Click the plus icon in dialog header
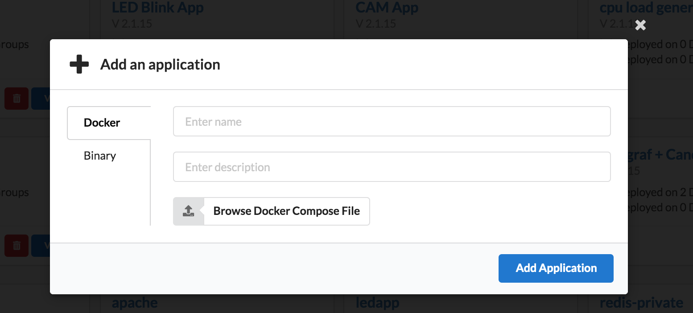 [x=79, y=65]
